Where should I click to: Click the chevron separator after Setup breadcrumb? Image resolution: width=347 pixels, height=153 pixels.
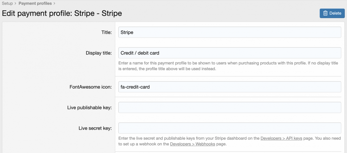point(15,4)
